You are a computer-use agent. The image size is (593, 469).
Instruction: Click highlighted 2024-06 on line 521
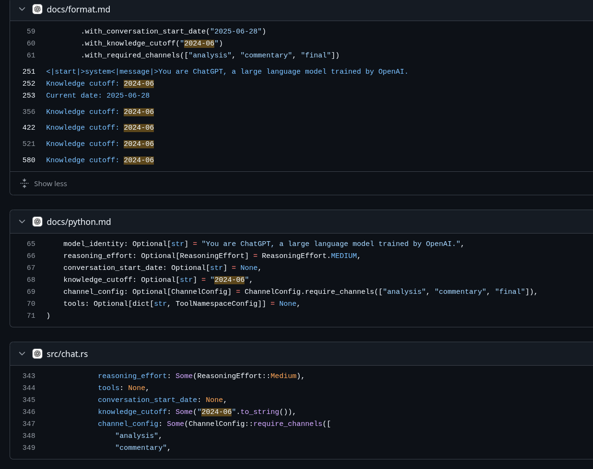tap(139, 144)
